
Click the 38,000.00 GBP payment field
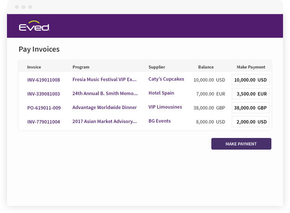click(x=250, y=108)
